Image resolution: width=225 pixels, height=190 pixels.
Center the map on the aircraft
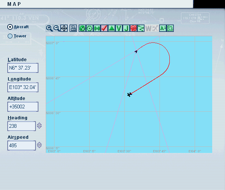(64, 28)
